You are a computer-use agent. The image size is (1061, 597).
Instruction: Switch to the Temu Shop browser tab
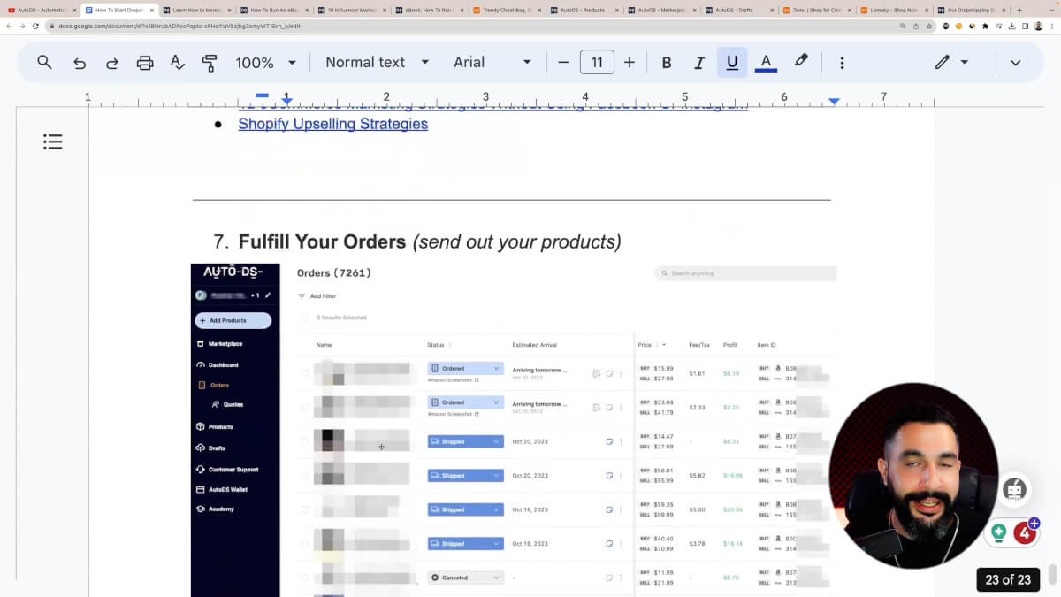(819, 11)
